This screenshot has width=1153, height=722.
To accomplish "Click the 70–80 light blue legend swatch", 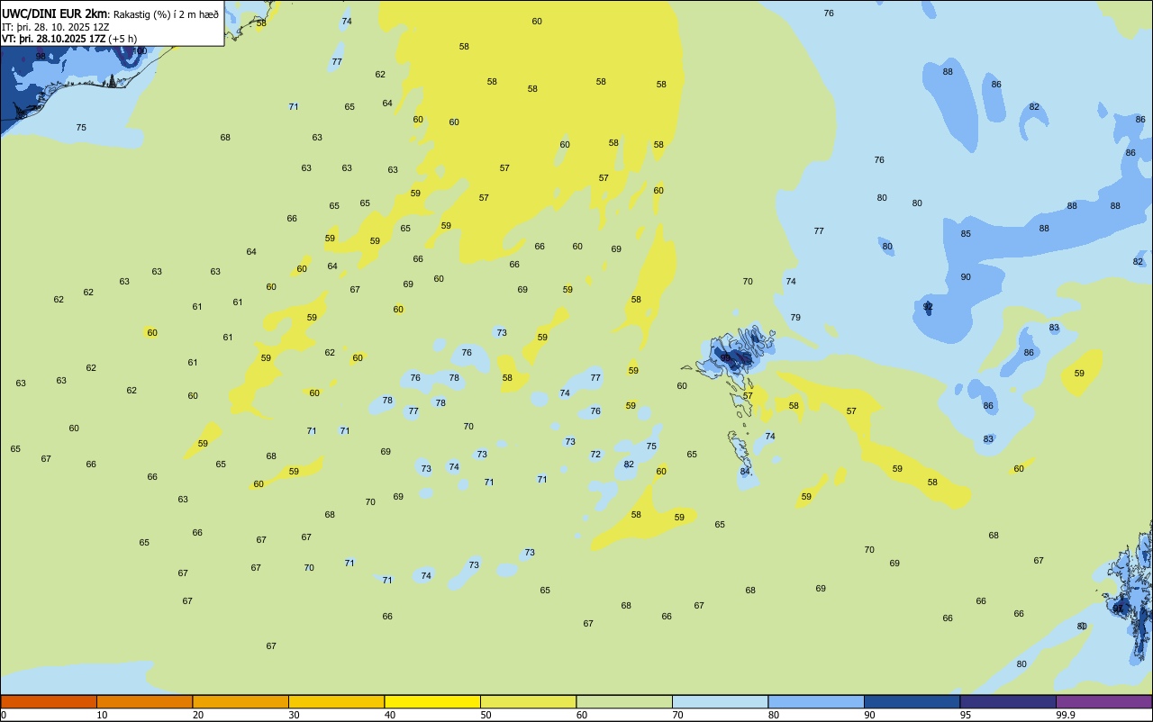I will tap(720, 701).
